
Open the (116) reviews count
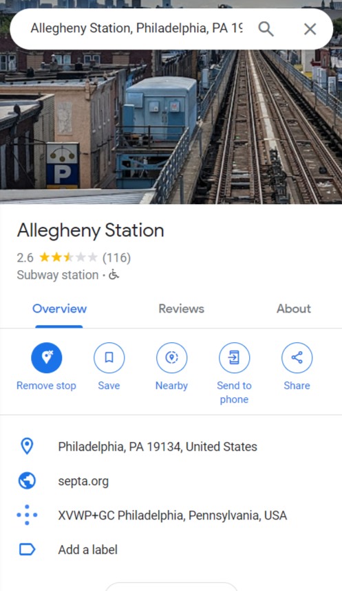(x=117, y=258)
